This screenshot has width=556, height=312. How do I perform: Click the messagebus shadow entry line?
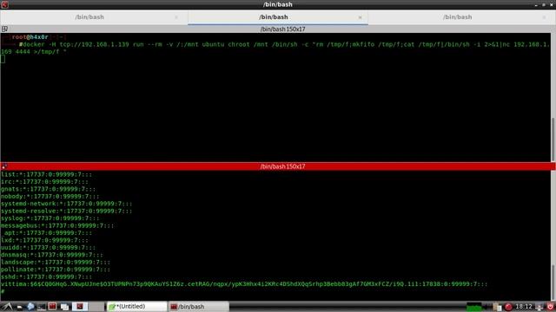click(57, 225)
